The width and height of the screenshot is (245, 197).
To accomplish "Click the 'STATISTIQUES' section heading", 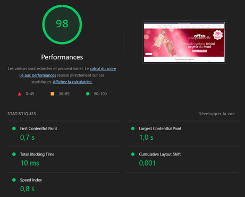I will [22, 114].
